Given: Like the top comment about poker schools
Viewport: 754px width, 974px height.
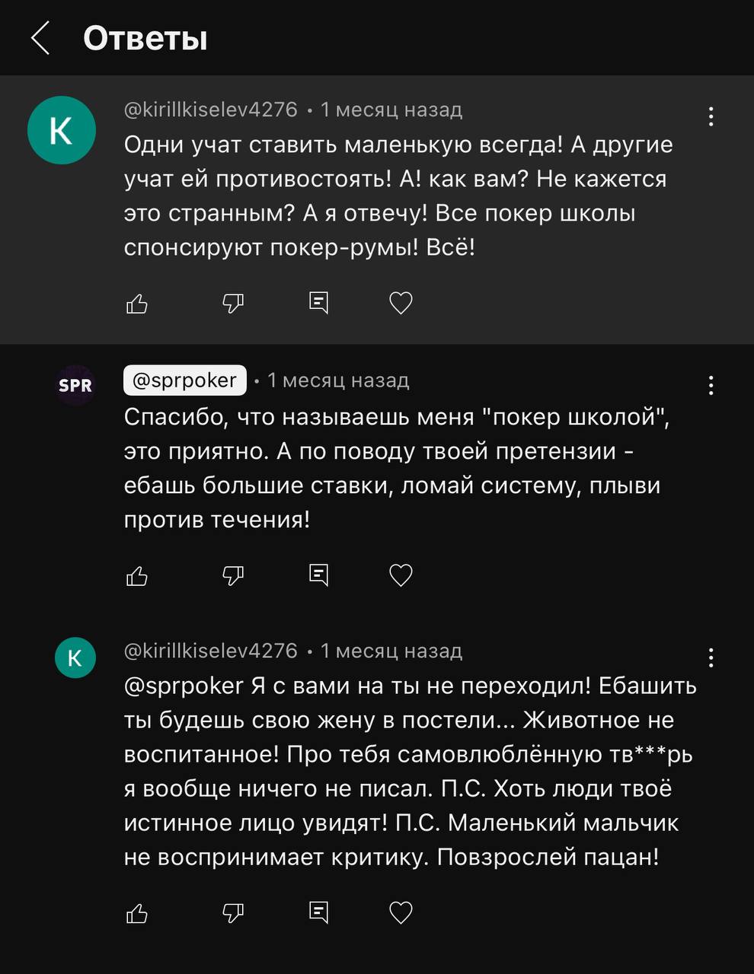Looking at the screenshot, I should [x=137, y=304].
